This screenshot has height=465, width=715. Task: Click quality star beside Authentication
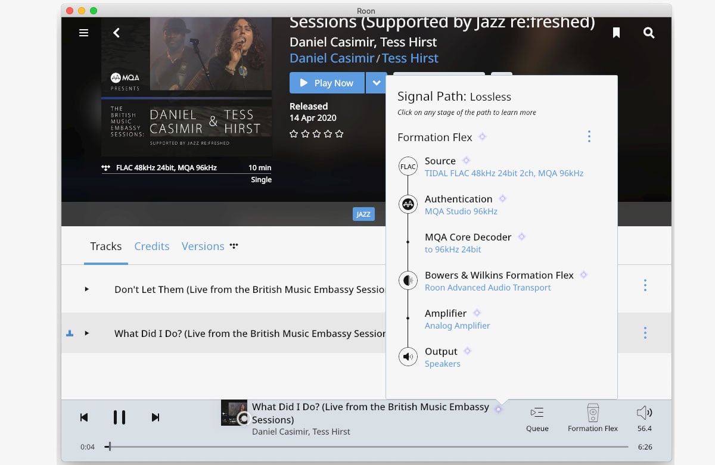[503, 199]
